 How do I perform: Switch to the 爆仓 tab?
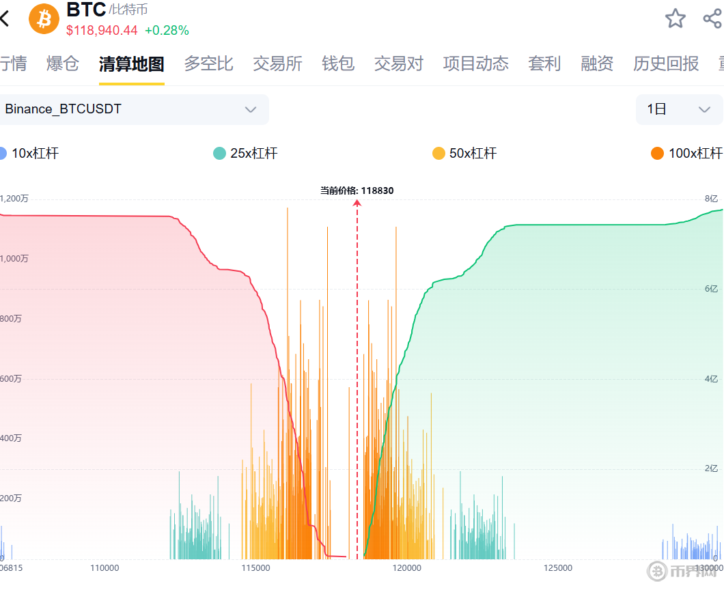(x=63, y=64)
